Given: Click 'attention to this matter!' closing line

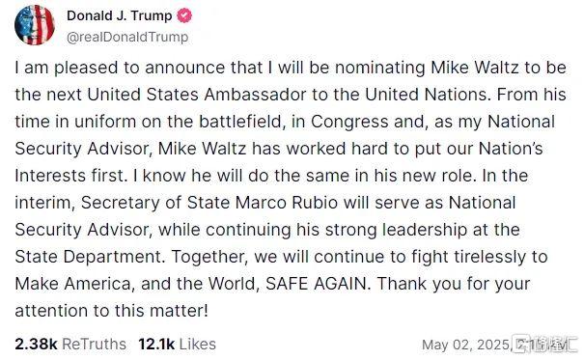Looking at the screenshot, I should pyautogui.click(x=111, y=311).
